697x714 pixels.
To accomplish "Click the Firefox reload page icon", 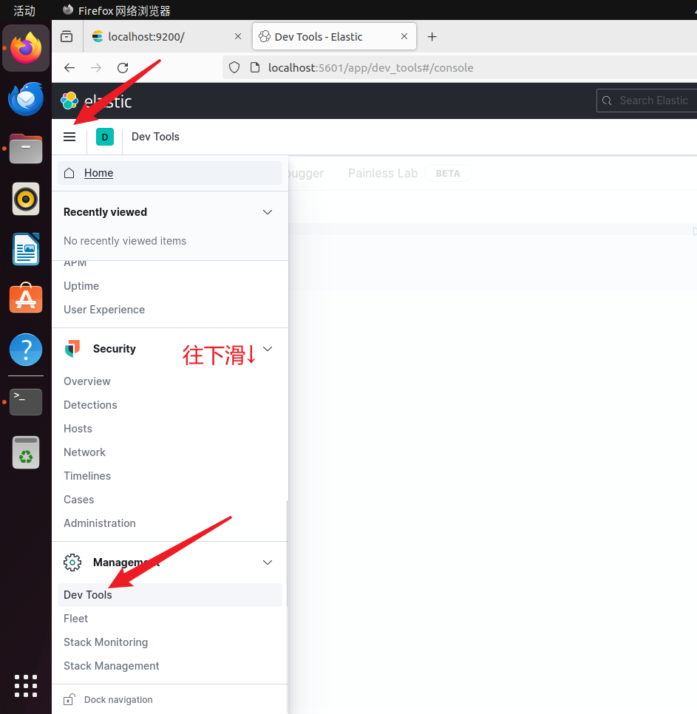I will [123, 68].
